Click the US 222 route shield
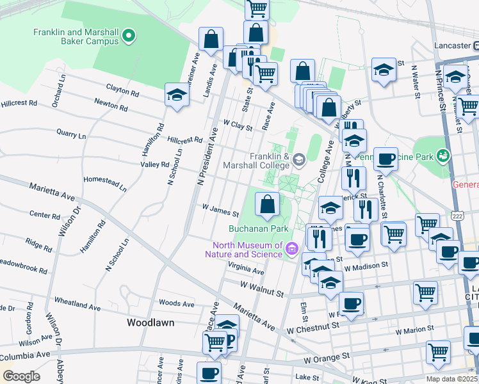Screen dimensions: 479x384 (x=457, y=216)
